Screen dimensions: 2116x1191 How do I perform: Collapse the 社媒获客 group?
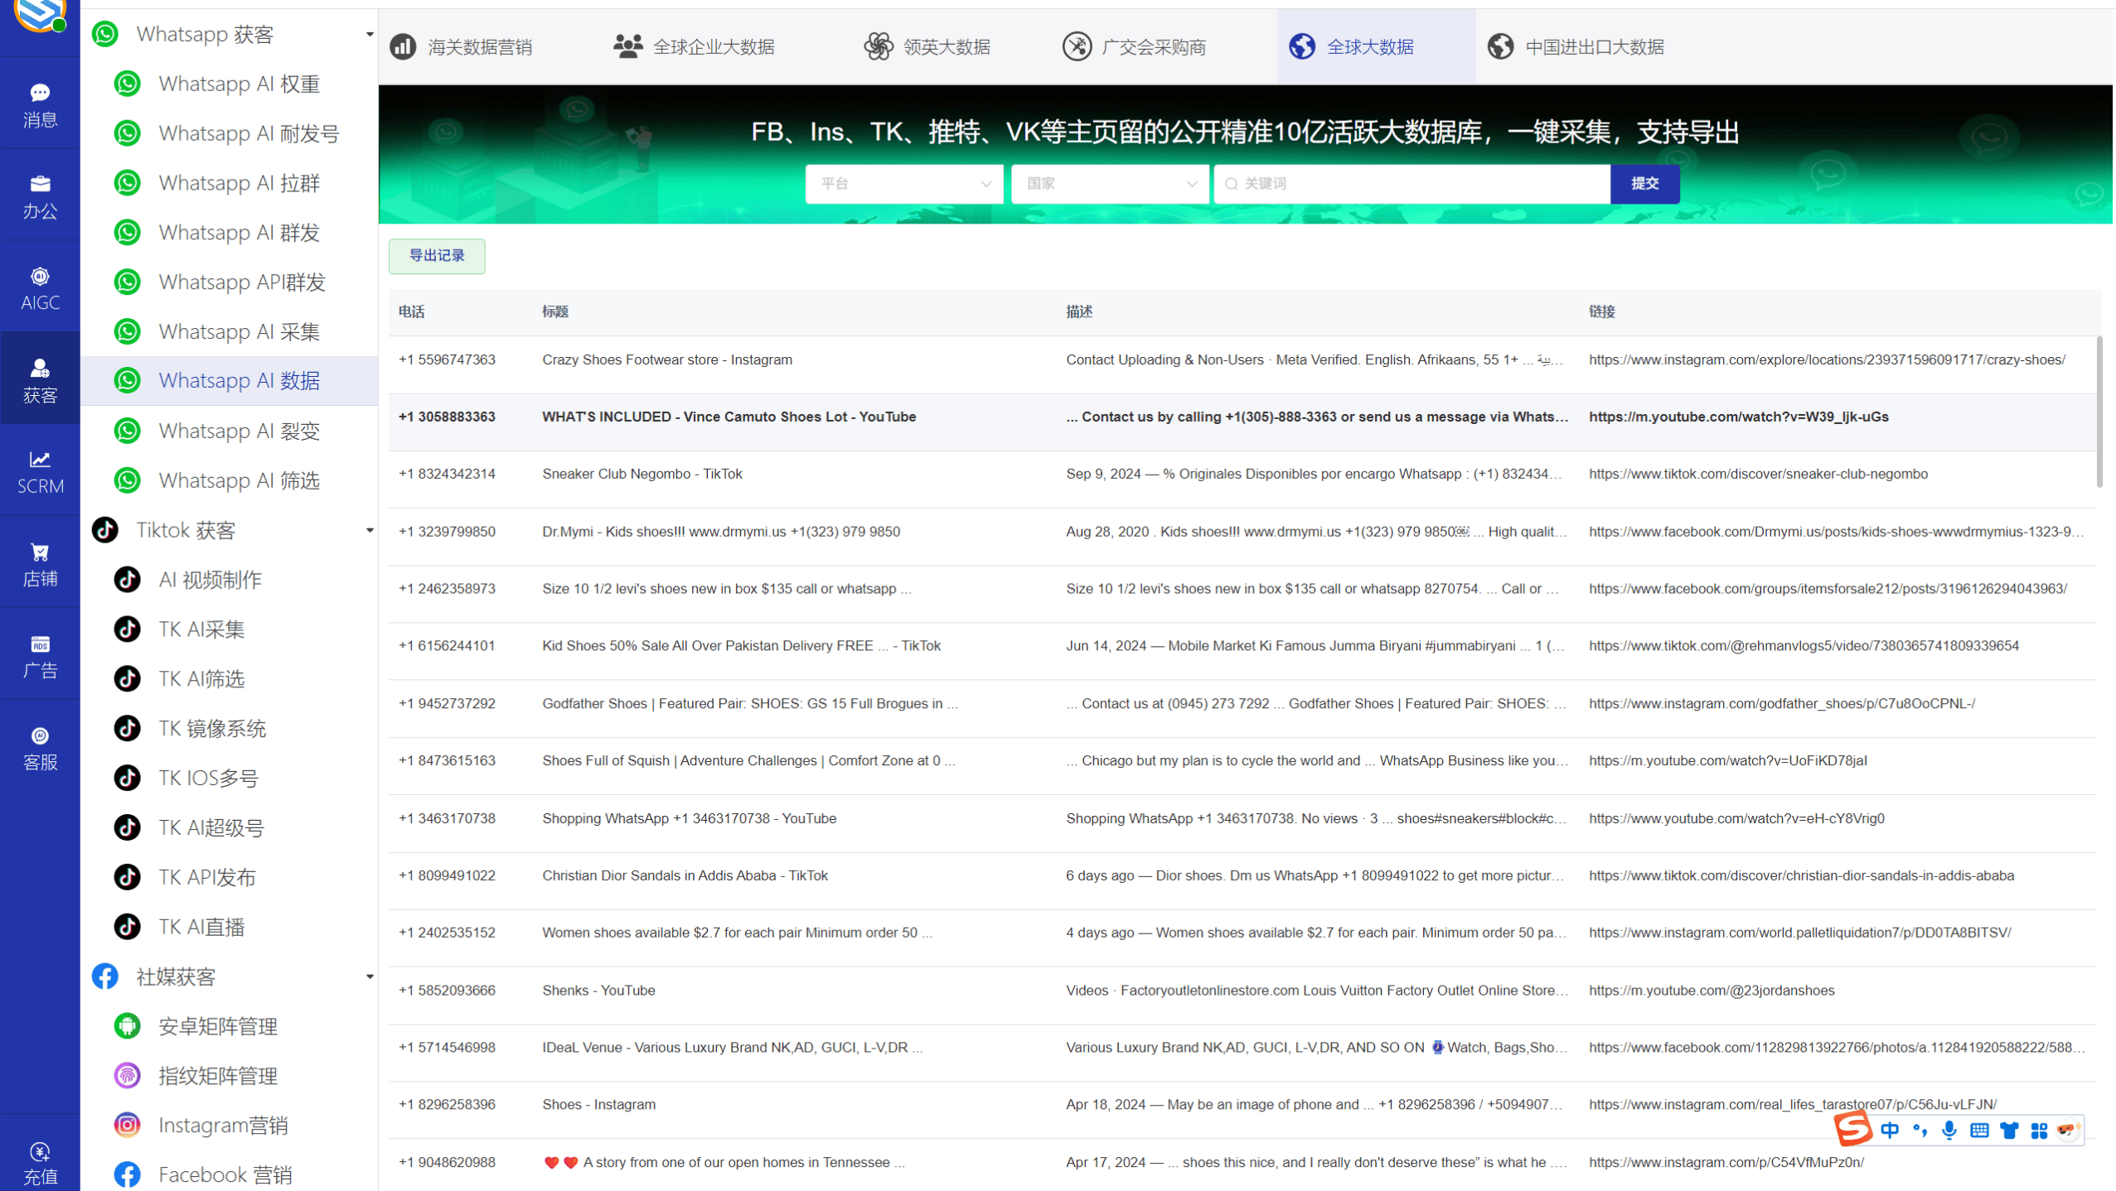click(370, 976)
